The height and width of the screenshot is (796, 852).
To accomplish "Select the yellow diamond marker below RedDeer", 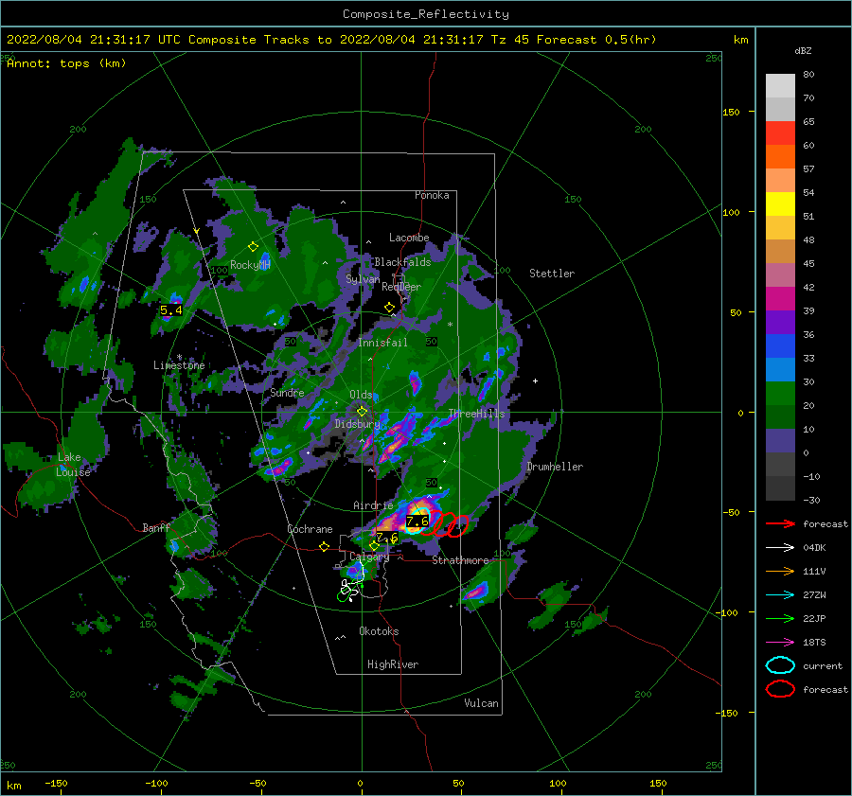I will coord(389,308).
